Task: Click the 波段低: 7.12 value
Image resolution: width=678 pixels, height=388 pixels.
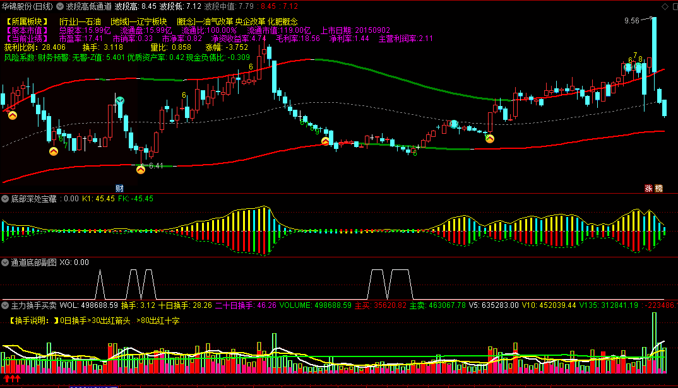Action: pos(181,6)
